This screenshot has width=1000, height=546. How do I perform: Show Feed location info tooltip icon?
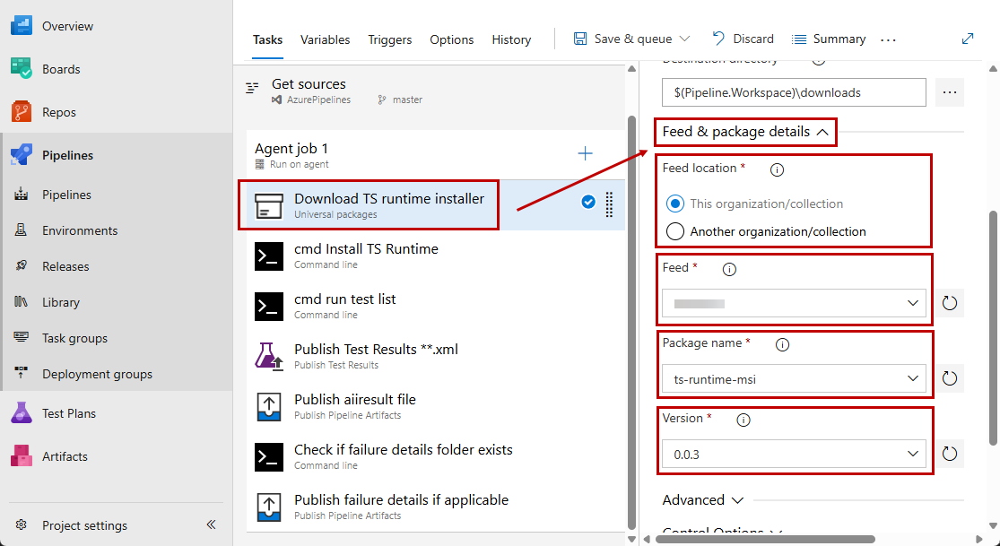(x=777, y=170)
